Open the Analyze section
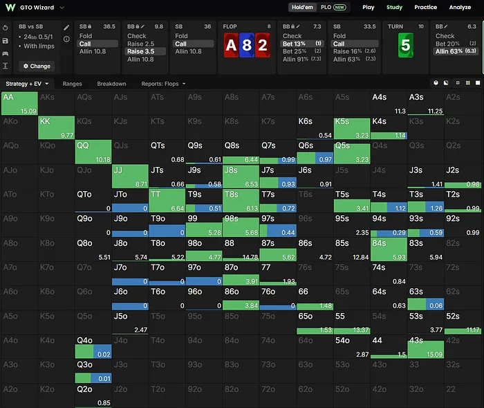 (460, 7)
